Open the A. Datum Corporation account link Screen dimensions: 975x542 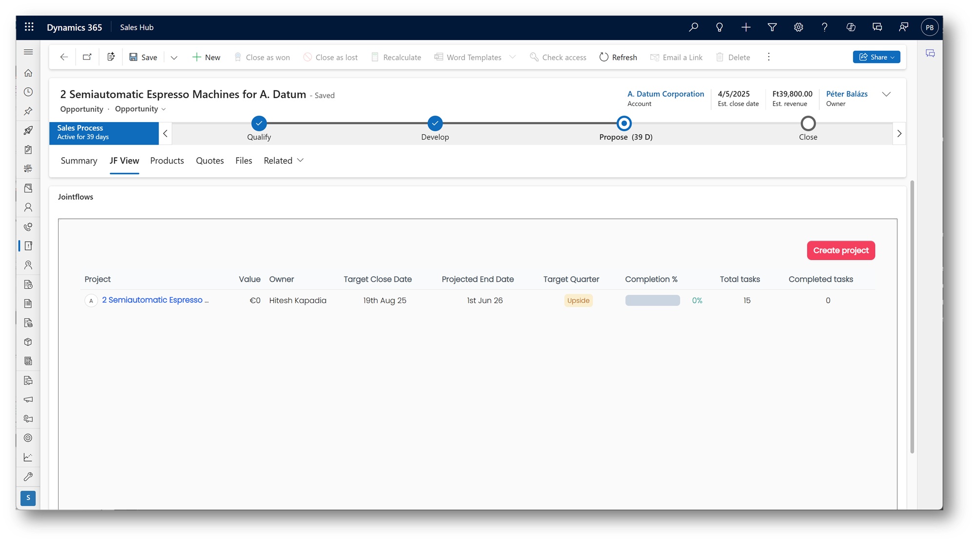[665, 94]
